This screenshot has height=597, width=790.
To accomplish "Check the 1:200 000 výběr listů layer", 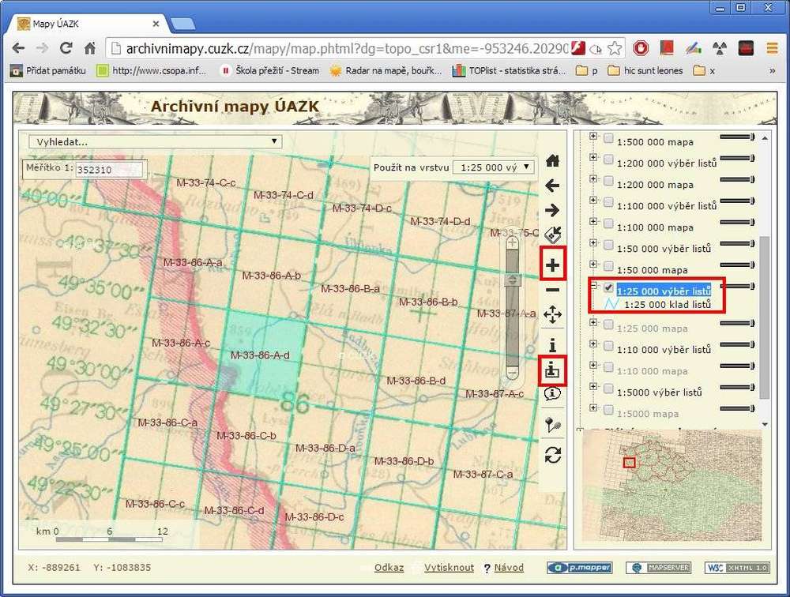I will tap(608, 162).
